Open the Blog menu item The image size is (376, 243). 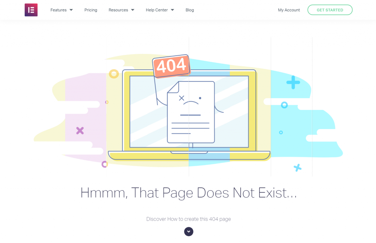(x=190, y=10)
